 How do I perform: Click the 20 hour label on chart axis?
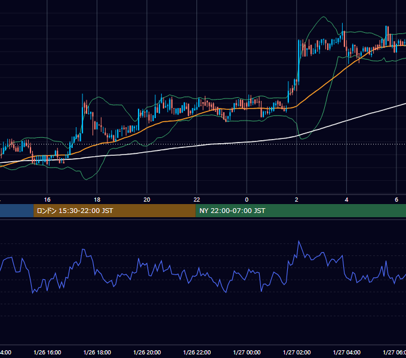tap(147, 200)
